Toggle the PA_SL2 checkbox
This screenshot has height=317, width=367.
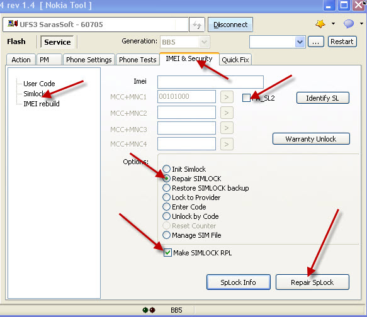pos(246,98)
